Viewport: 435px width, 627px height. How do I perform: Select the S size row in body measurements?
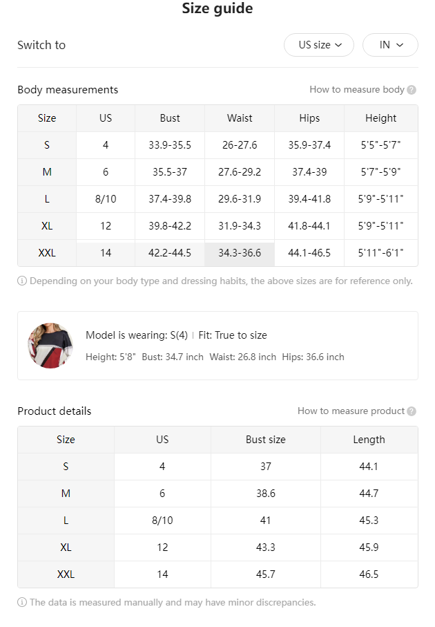(217, 145)
